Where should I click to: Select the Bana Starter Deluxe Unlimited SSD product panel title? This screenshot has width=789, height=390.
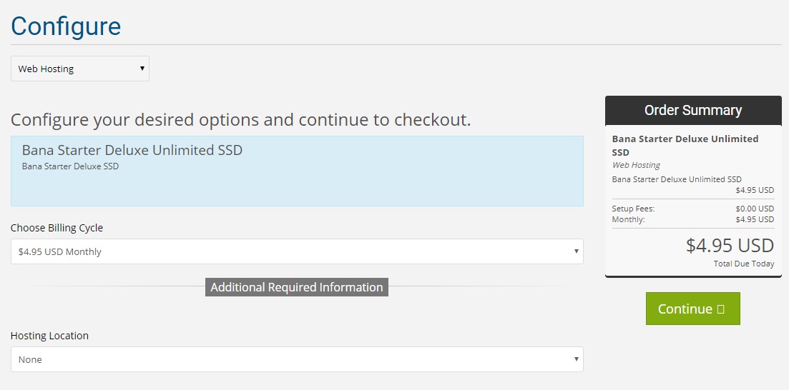tap(132, 150)
